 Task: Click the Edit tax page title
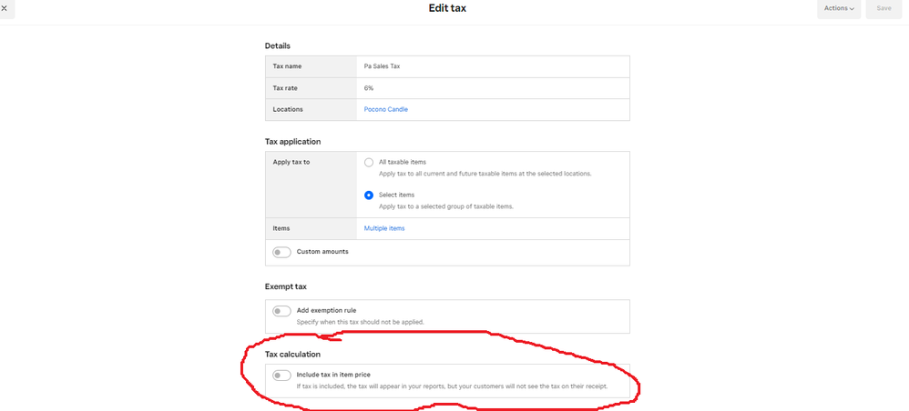tap(447, 9)
